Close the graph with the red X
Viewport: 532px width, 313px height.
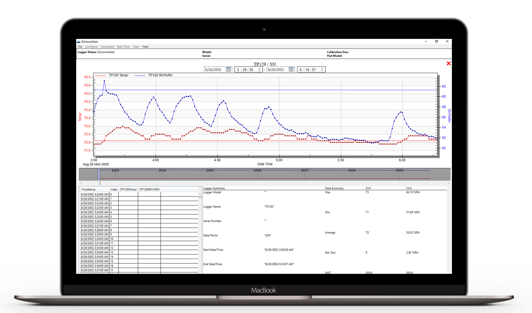click(449, 63)
